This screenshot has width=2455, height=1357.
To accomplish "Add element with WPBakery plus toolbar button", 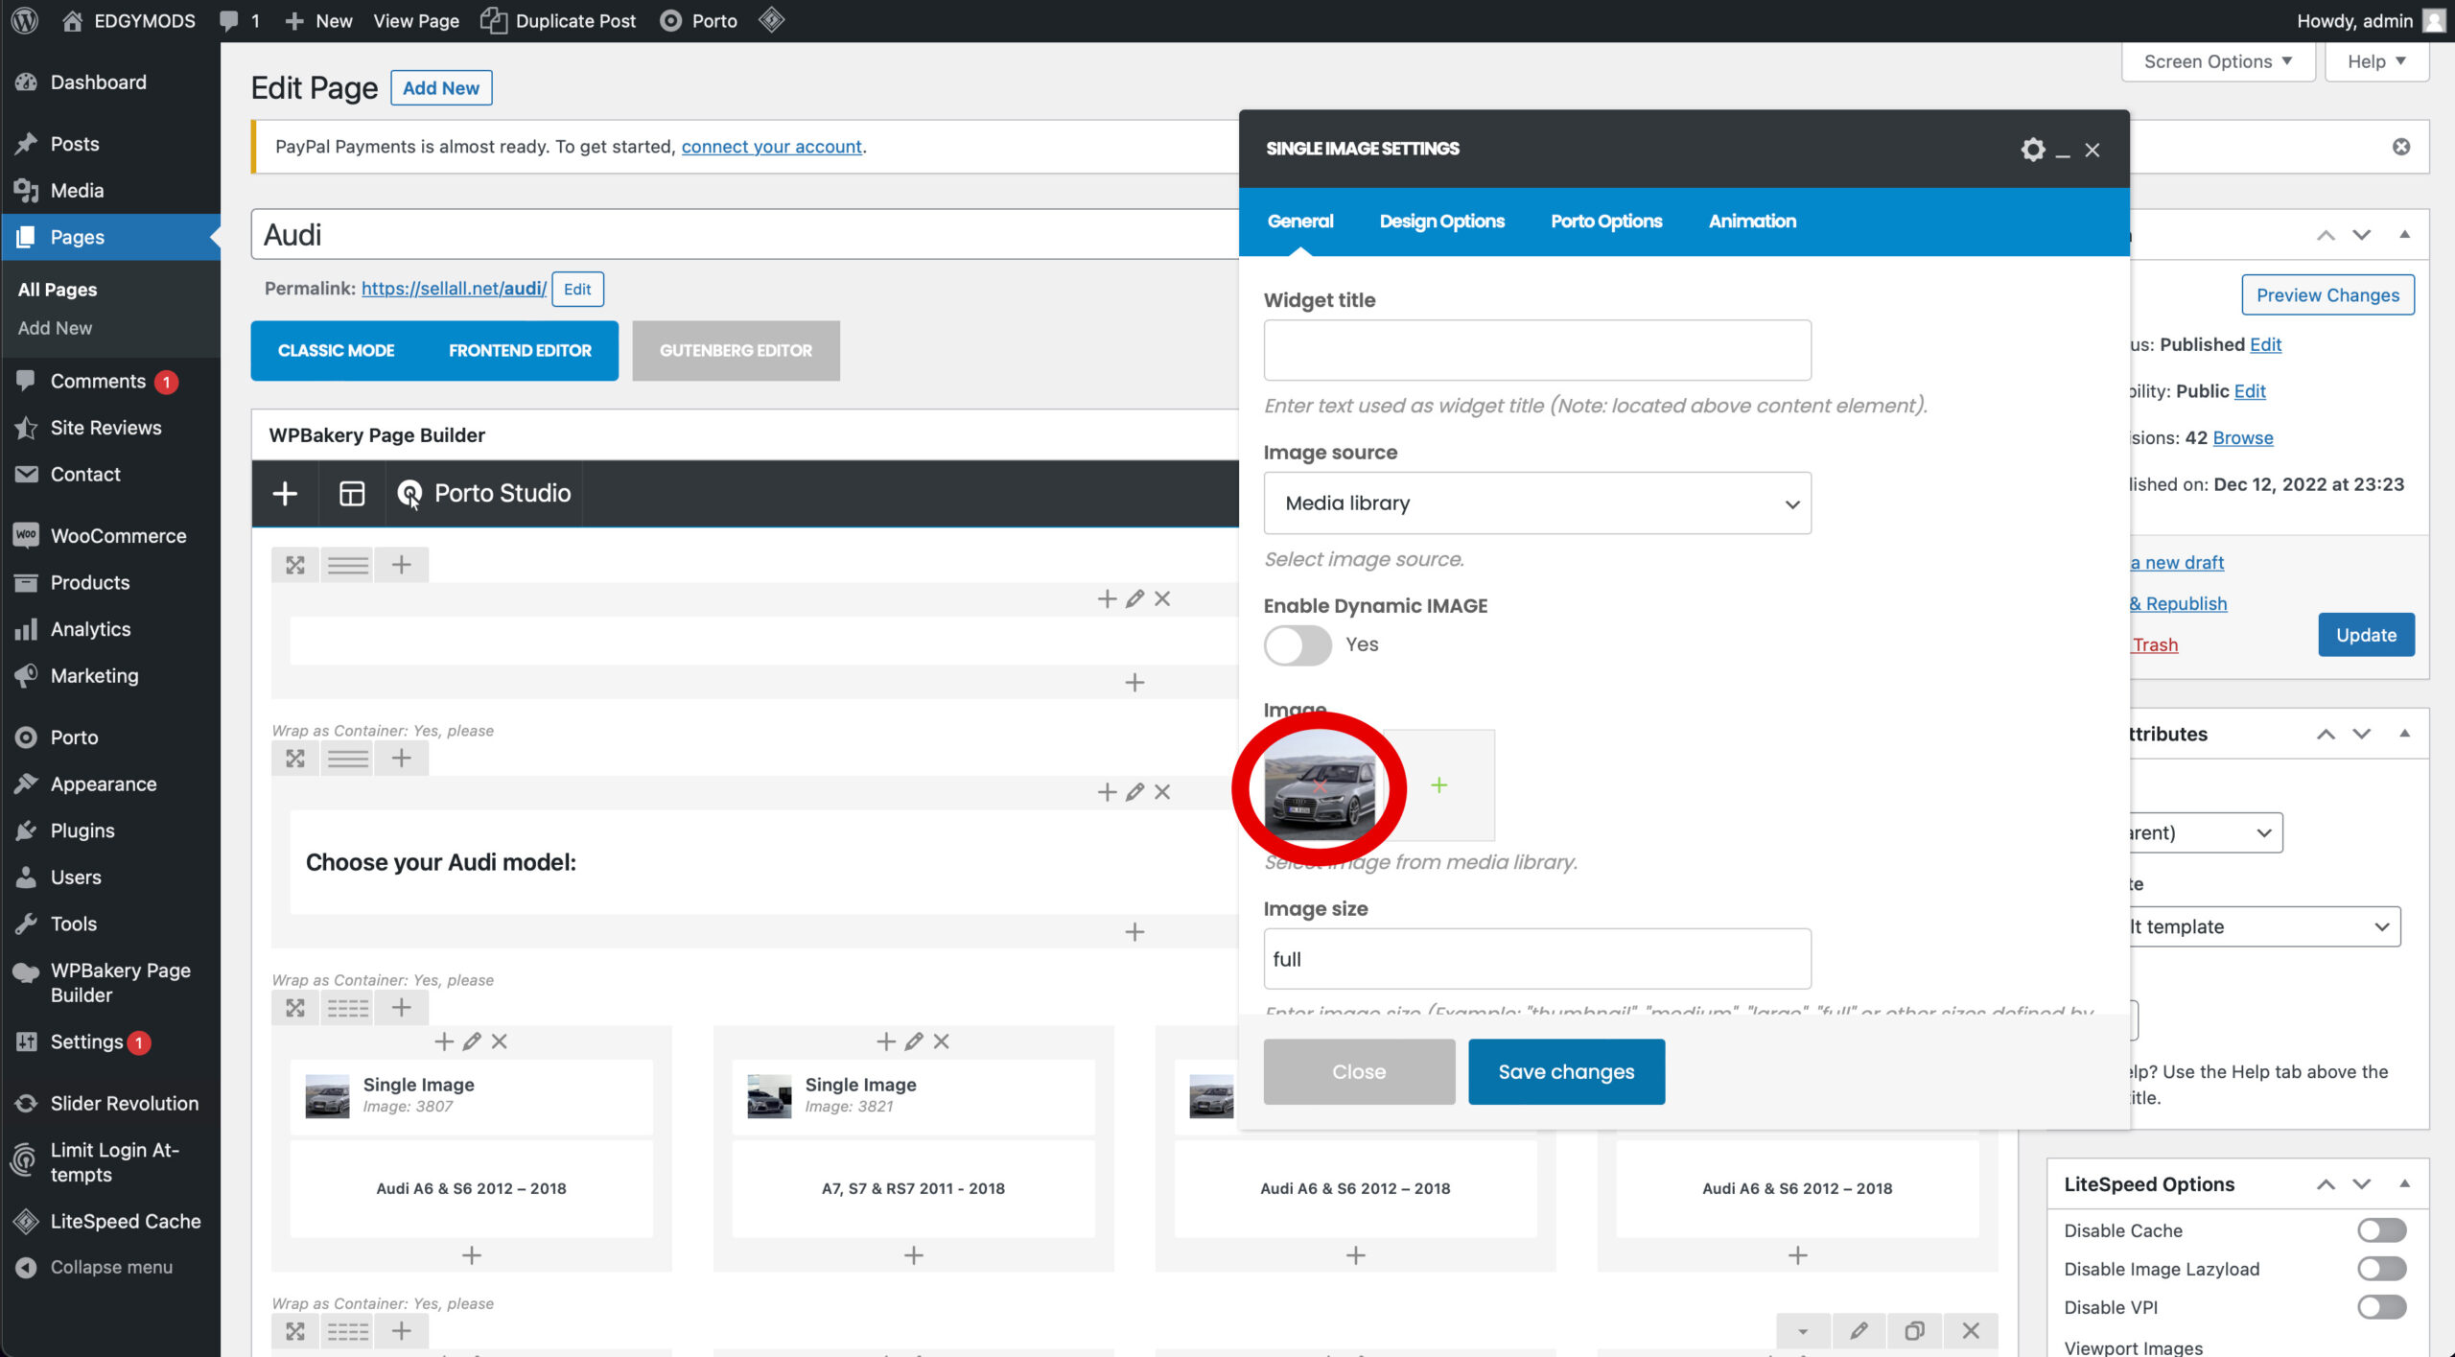I will point(285,494).
